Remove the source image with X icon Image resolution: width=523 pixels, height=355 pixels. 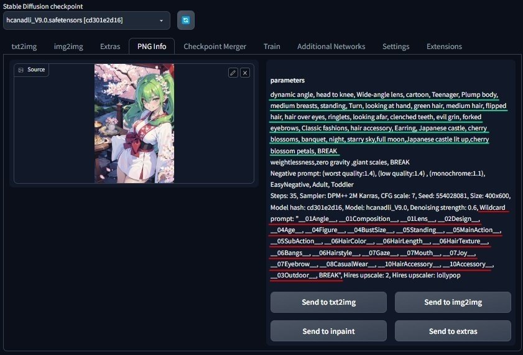(x=245, y=73)
